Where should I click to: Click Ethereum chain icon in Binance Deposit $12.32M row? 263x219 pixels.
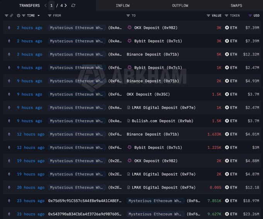(x=9, y=54)
